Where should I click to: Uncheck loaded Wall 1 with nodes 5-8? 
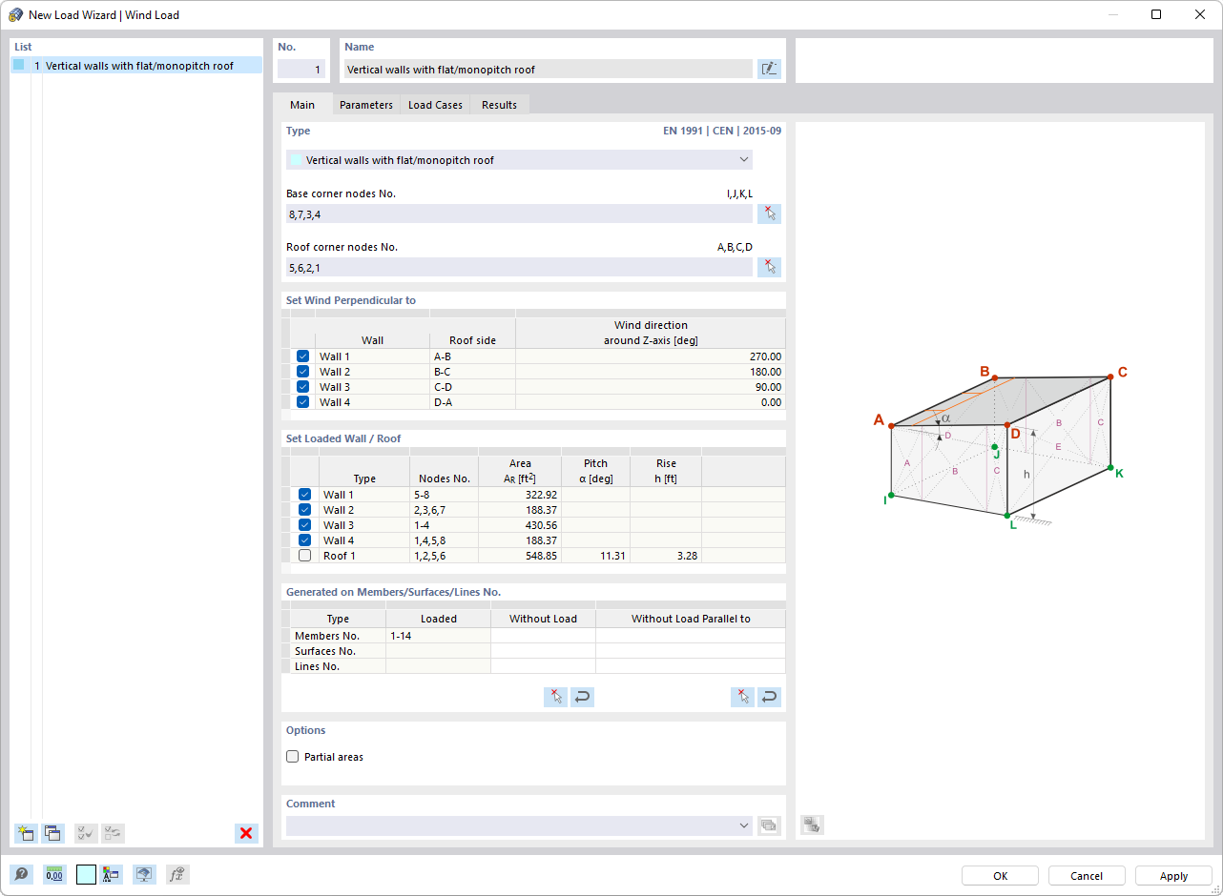point(304,495)
